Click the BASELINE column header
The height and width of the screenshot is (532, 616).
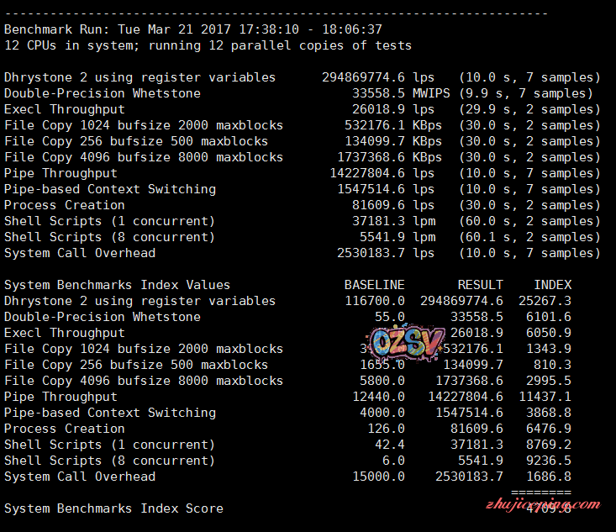click(374, 285)
